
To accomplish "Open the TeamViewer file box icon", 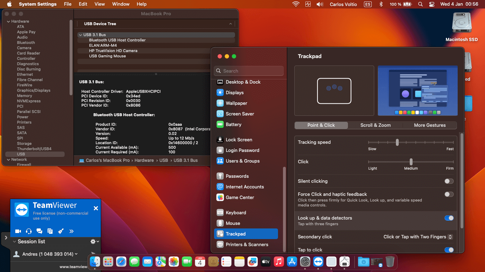I will [50, 231].
